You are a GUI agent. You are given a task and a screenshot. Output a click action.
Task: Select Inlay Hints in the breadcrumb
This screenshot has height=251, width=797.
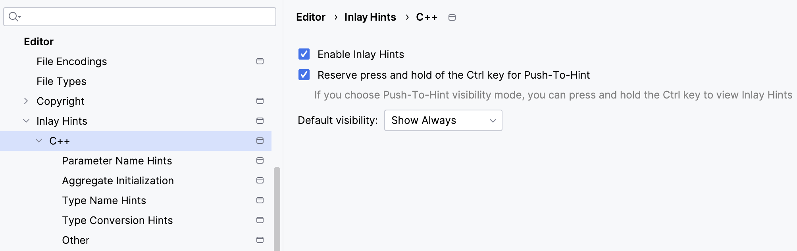(370, 17)
